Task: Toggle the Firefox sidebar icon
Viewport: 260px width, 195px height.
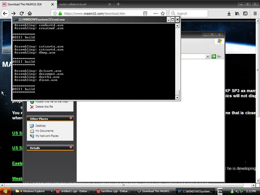Action: (x=245, y=13)
